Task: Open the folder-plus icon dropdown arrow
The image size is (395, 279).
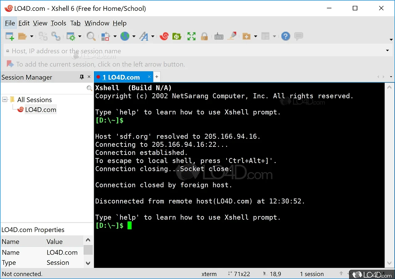Action: point(256,36)
